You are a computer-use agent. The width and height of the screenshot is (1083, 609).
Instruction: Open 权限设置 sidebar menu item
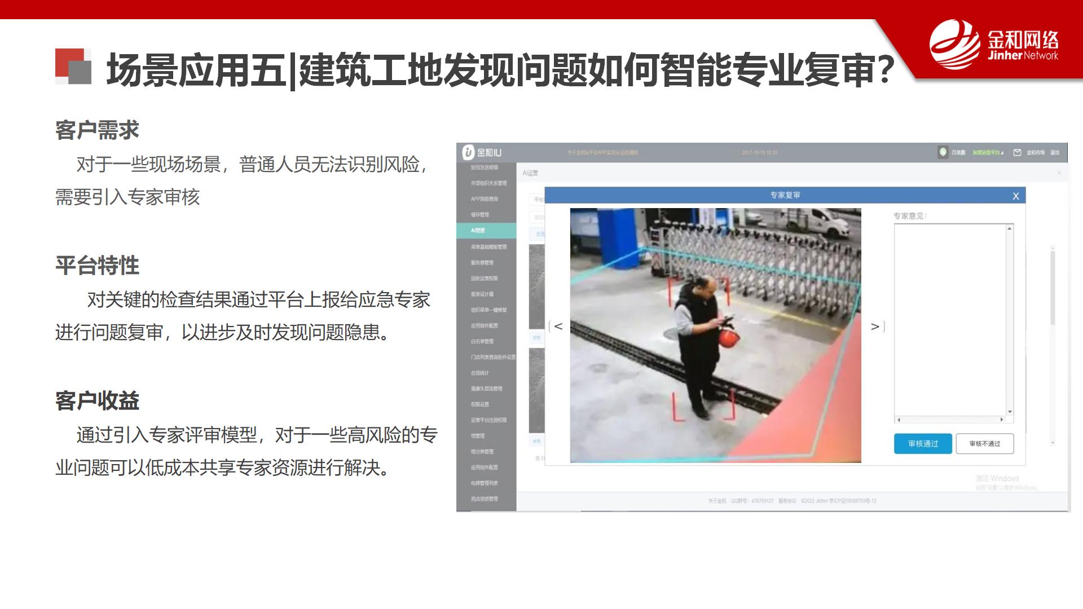(x=480, y=404)
